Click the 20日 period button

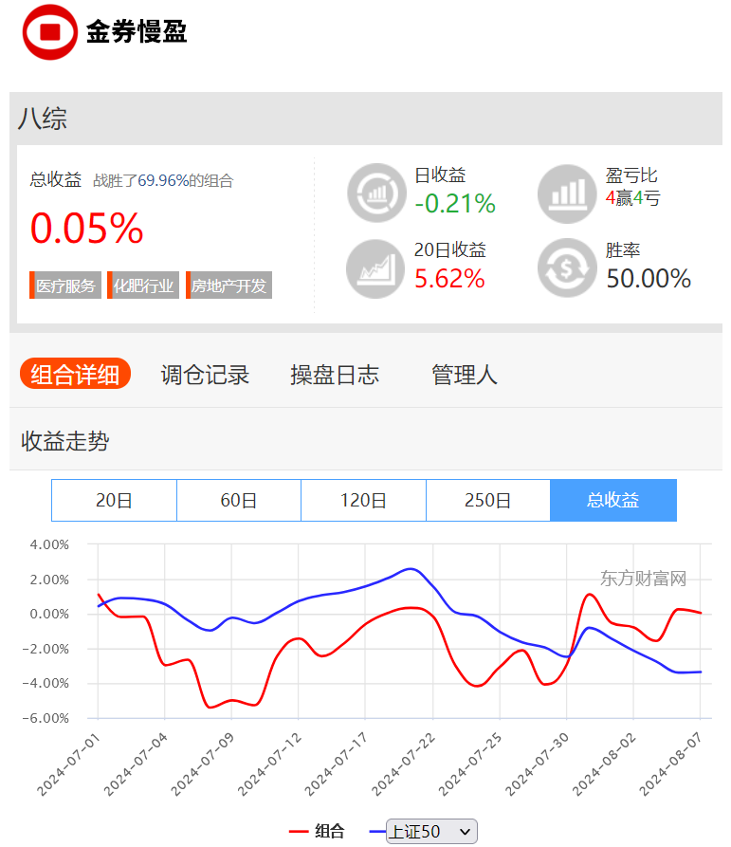(x=114, y=500)
